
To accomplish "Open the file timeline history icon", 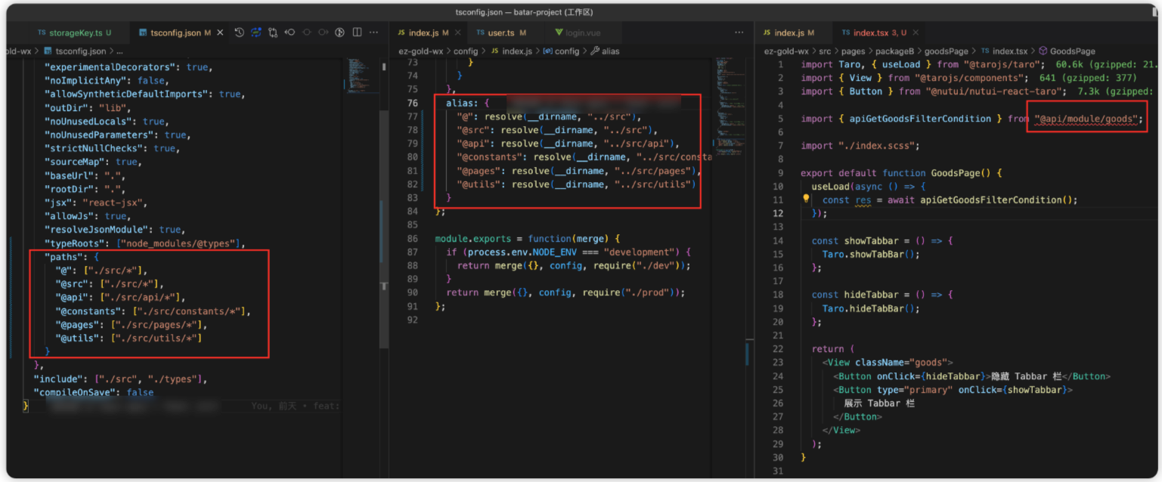I will (x=240, y=32).
